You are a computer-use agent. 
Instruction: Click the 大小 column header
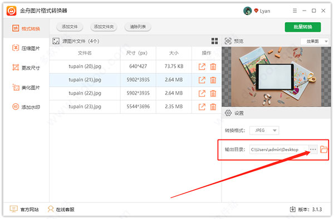174,53
